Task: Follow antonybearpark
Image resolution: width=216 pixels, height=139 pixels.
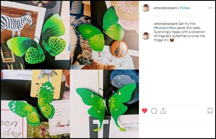Action: point(185,8)
